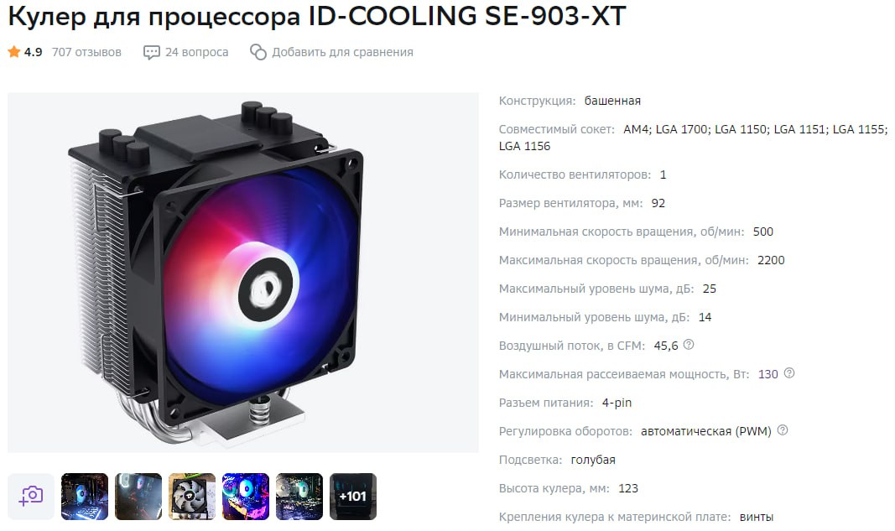The height and width of the screenshot is (531, 895).
Task: Open the 24 вопроса questions link
Action: 197,52
